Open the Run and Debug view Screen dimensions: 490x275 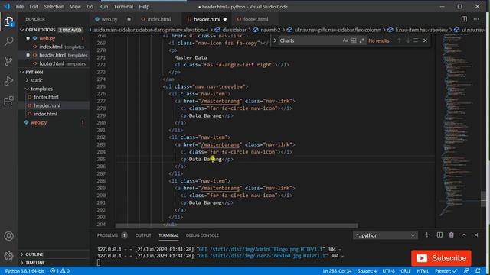pos(8,81)
